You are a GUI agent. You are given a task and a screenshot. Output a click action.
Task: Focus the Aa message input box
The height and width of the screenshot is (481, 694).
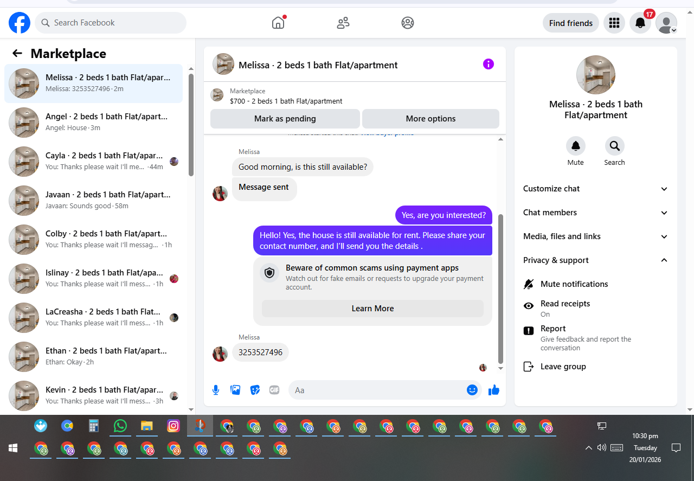coord(378,390)
